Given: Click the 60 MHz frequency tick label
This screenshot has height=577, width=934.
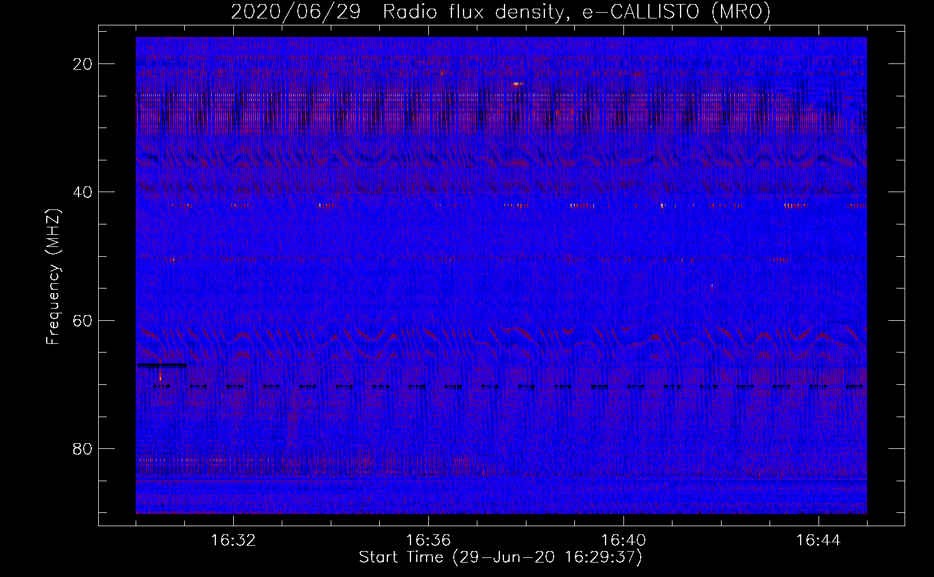Looking at the screenshot, I should (83, 320).
